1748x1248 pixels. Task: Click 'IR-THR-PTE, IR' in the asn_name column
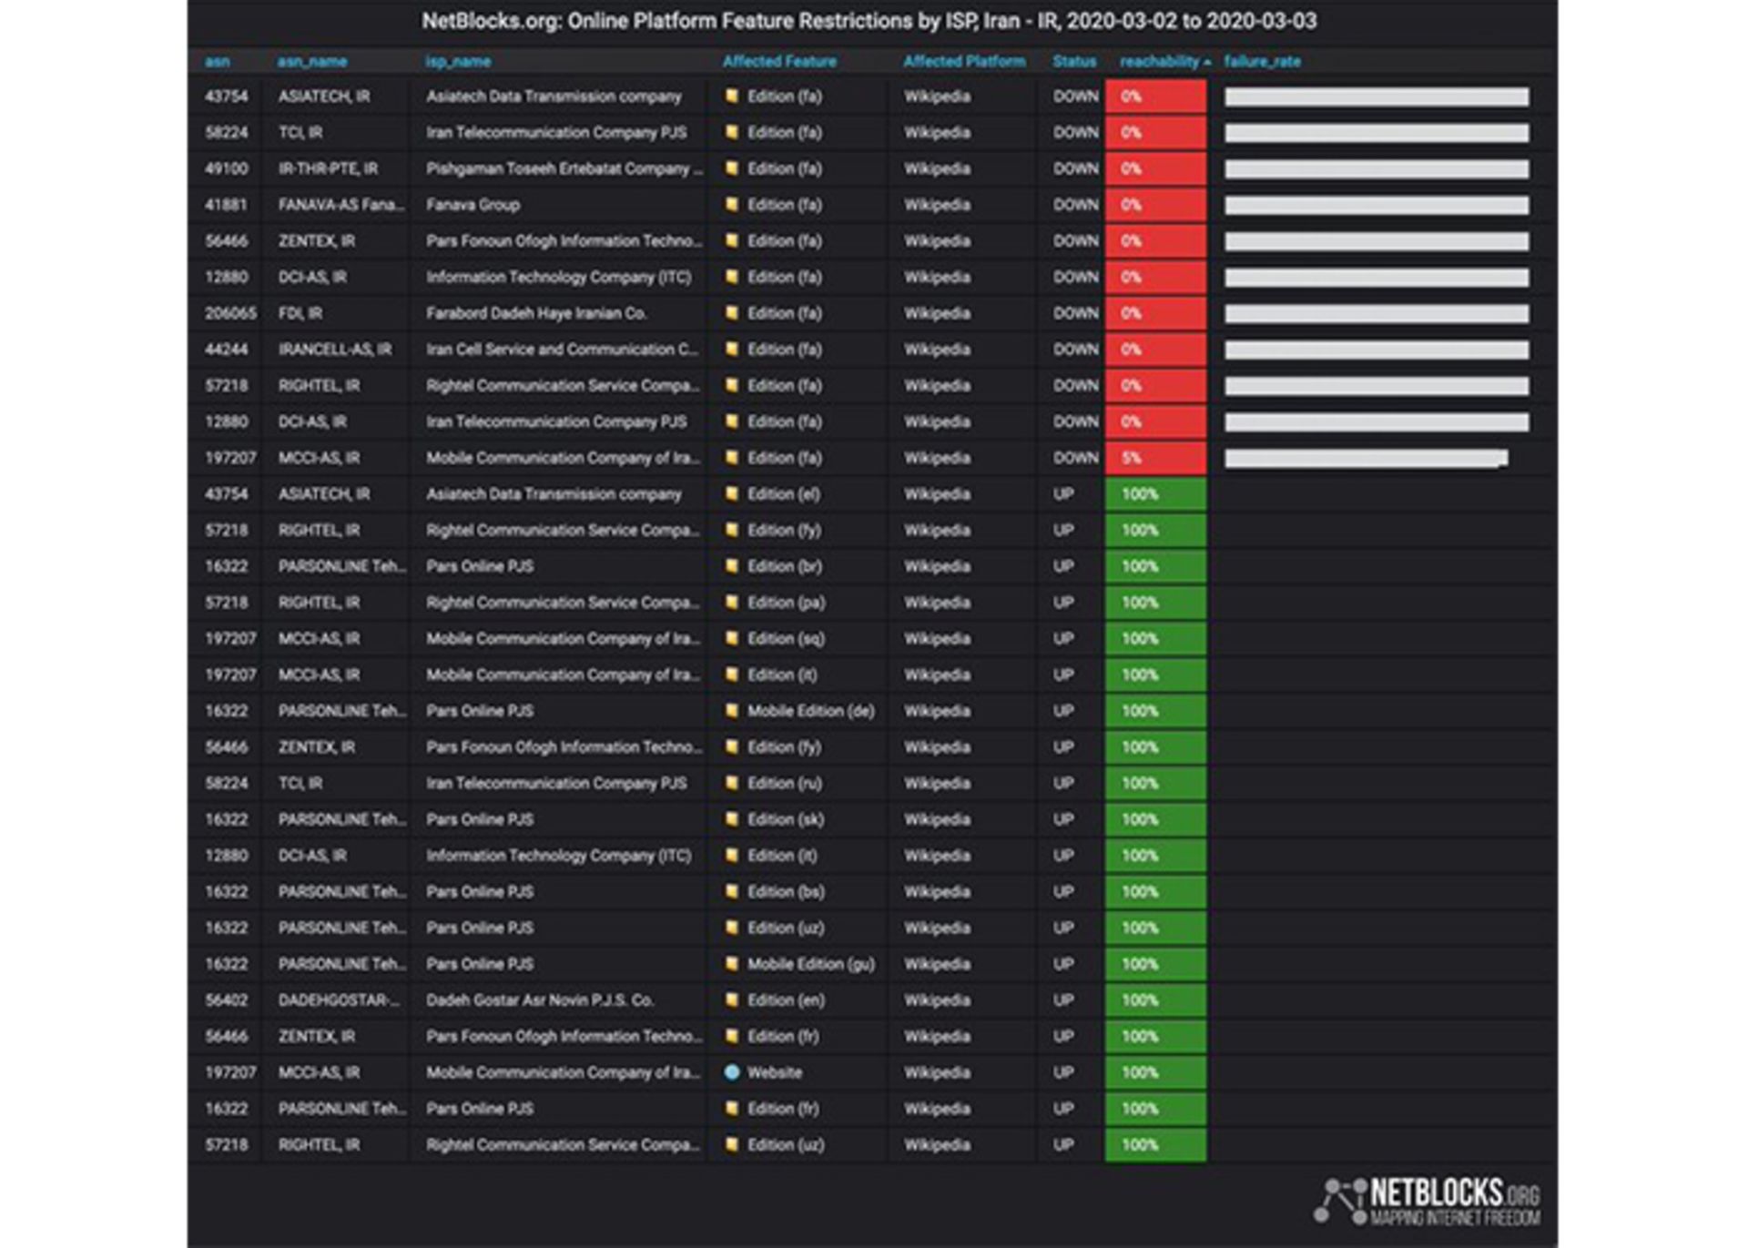pyautogui.click(x=328, y=168)
